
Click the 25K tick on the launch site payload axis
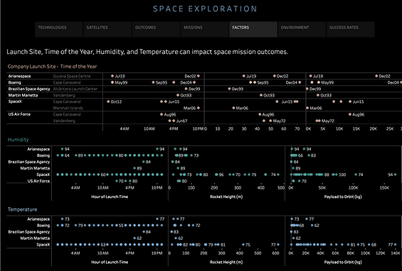[390, 129]
